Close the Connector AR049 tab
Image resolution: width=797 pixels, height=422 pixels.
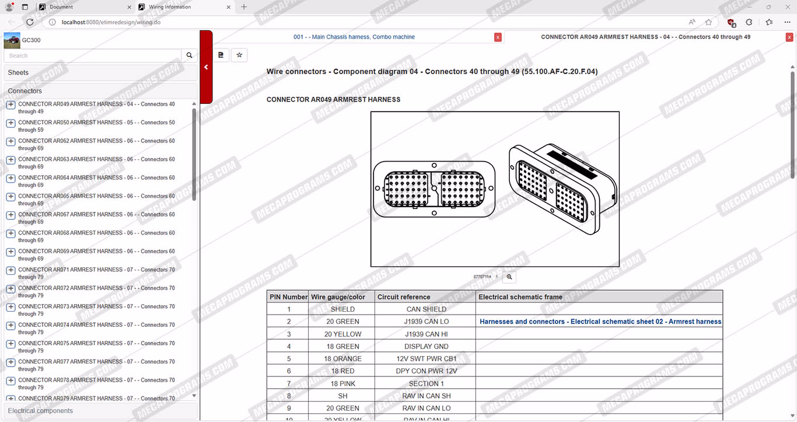pos(789,37)
